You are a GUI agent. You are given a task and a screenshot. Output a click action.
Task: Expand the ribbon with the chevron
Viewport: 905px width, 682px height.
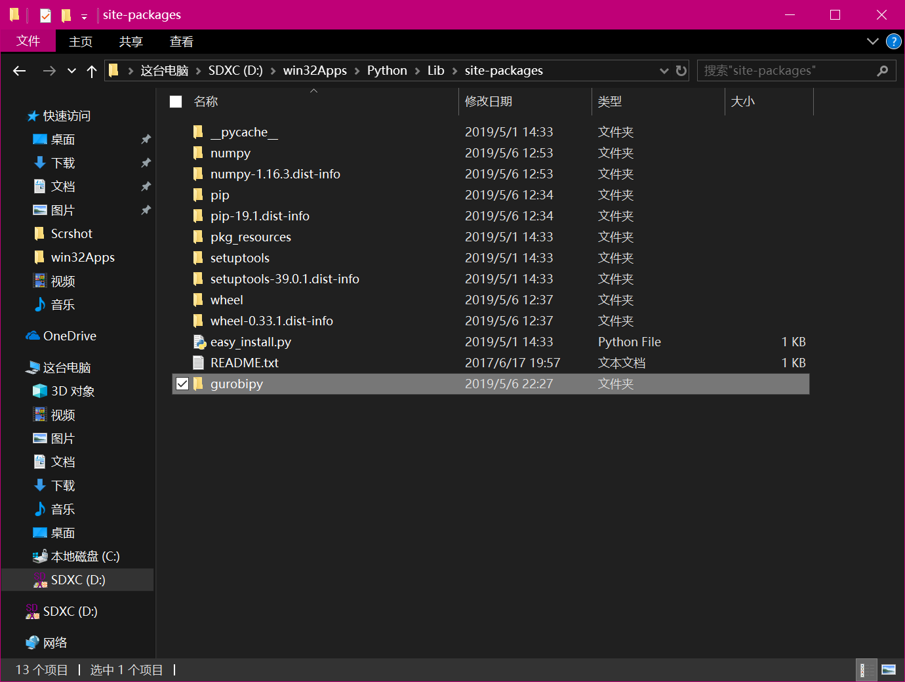(872, 41)
